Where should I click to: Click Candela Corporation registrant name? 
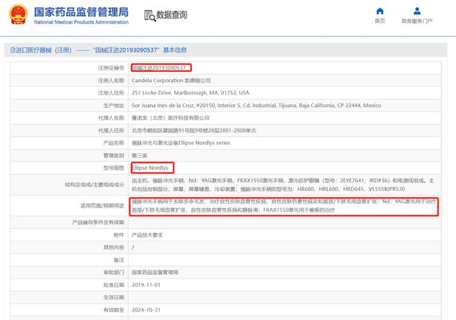pyautogui.click(x=171, y=81)
